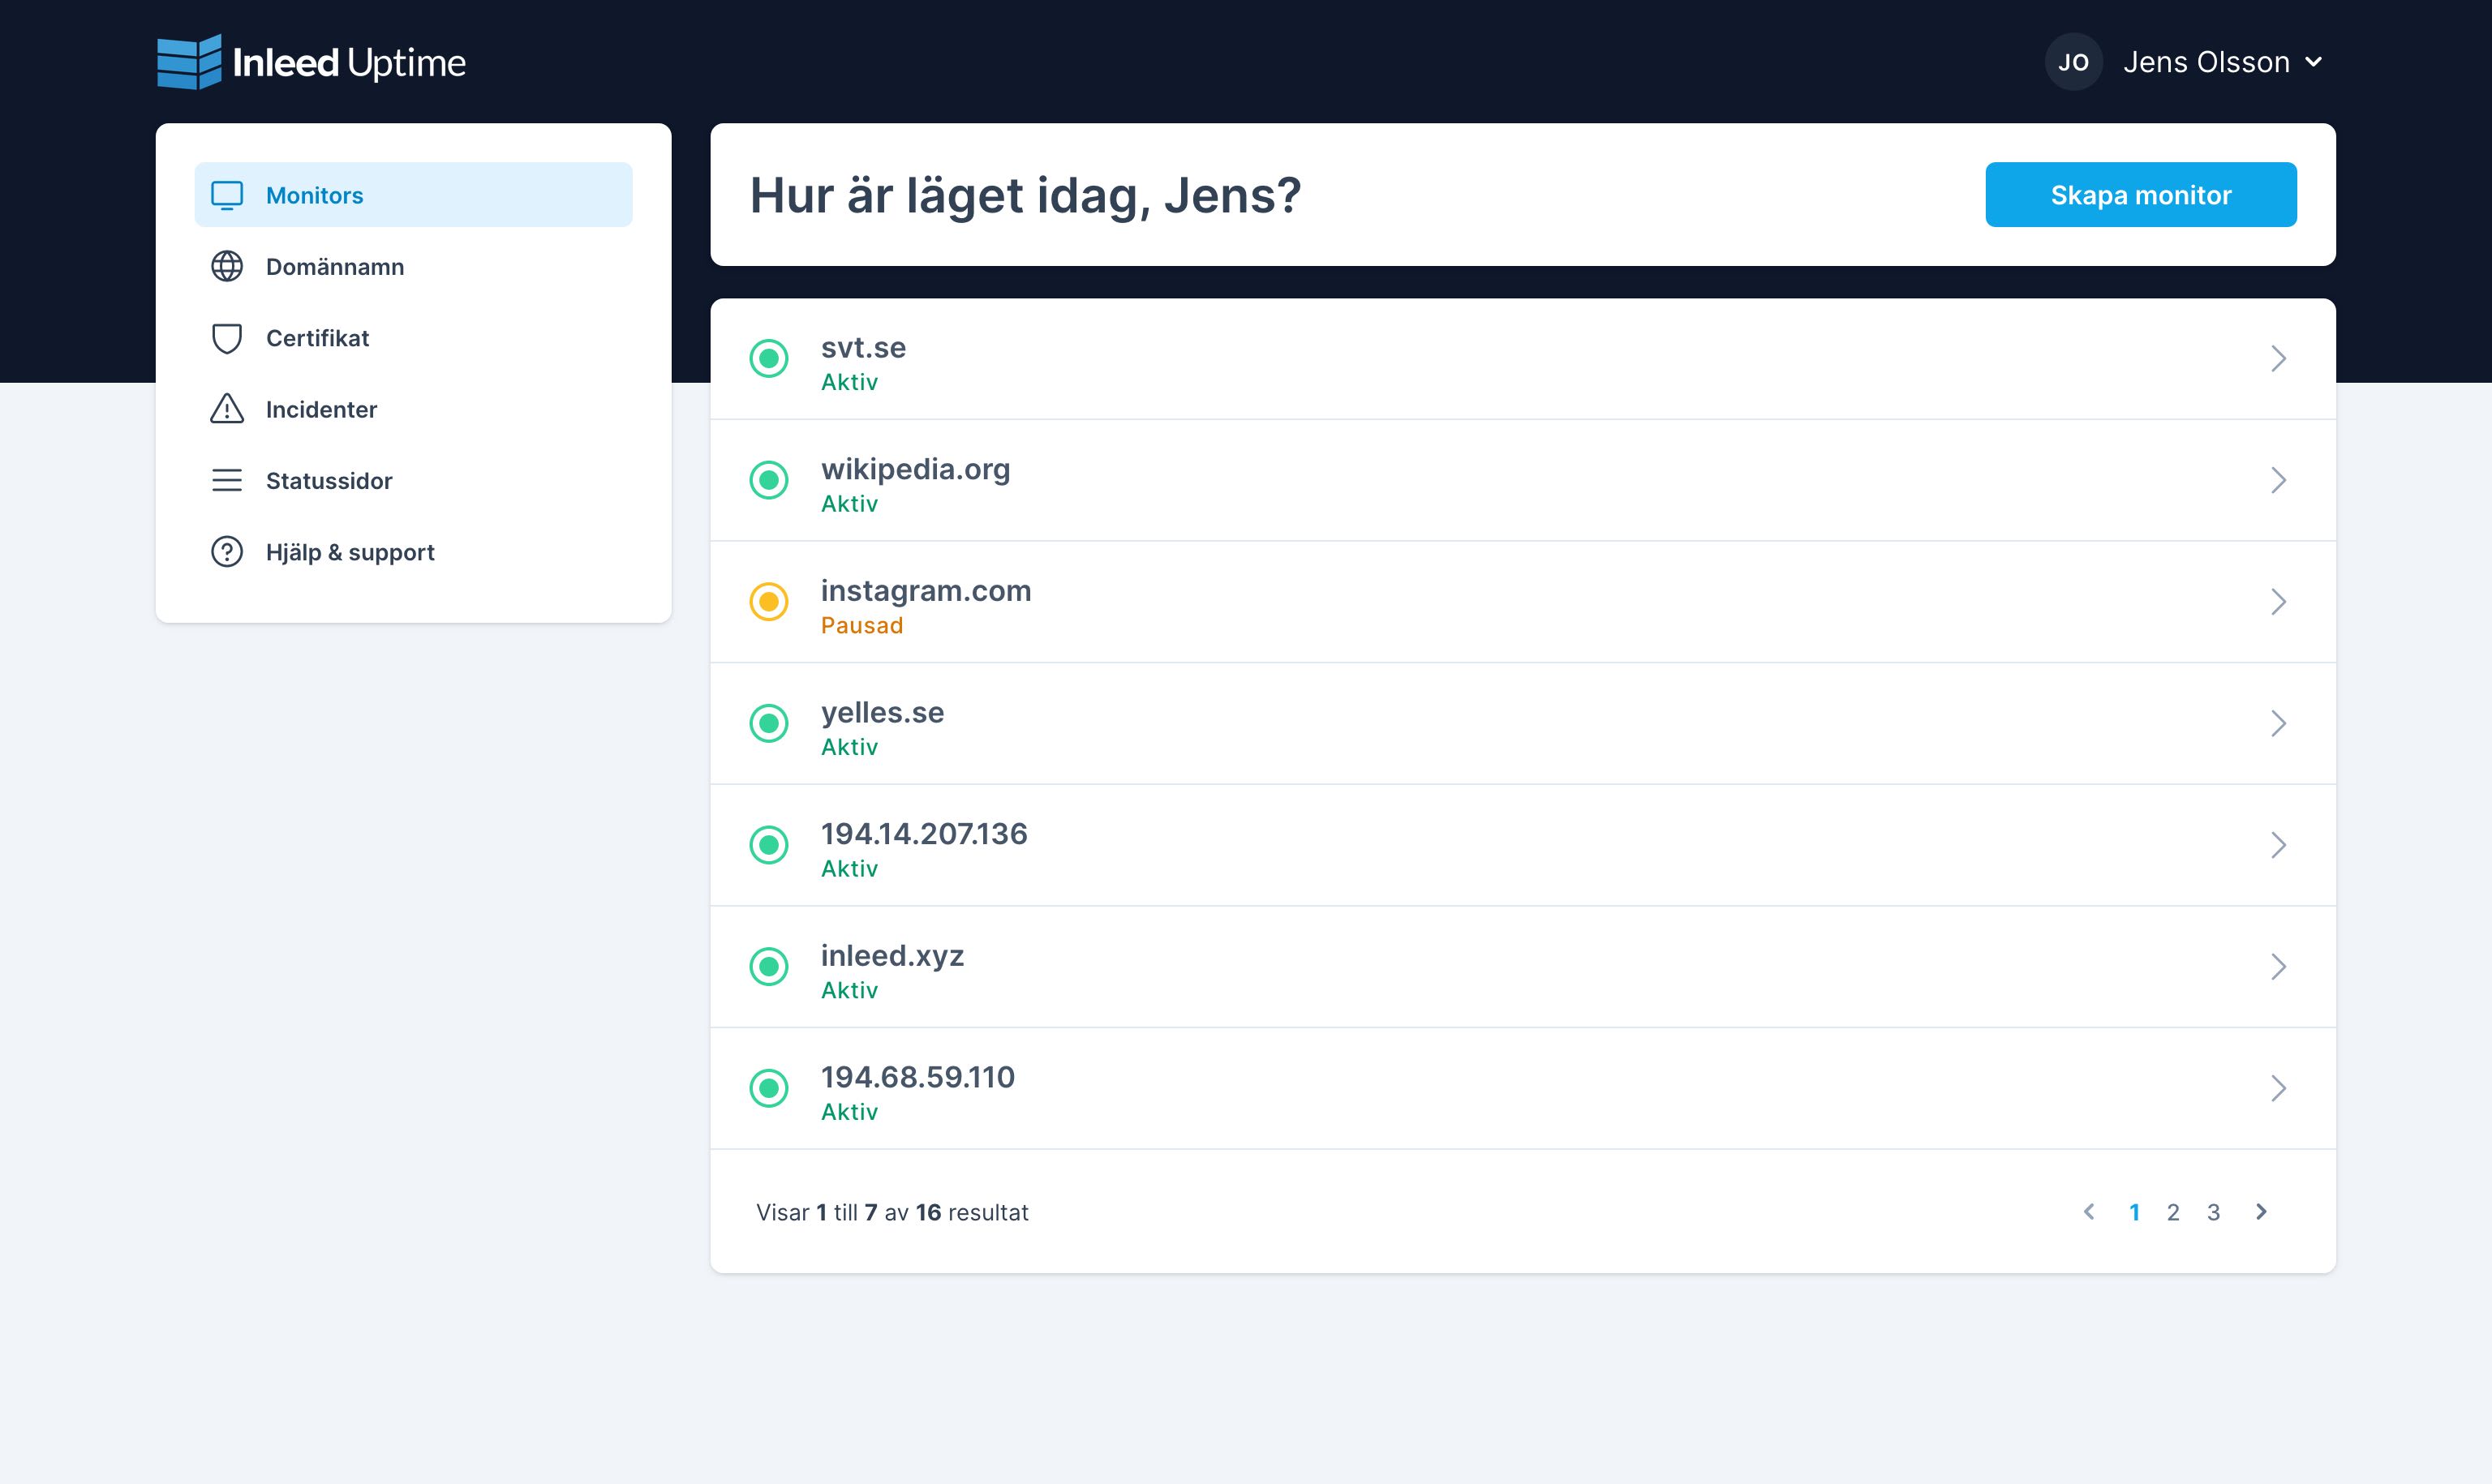Click the green status indicator for svt.se
Image resolution: width=2492 pixels, height=1484 pixels.
tap(769, 359)
